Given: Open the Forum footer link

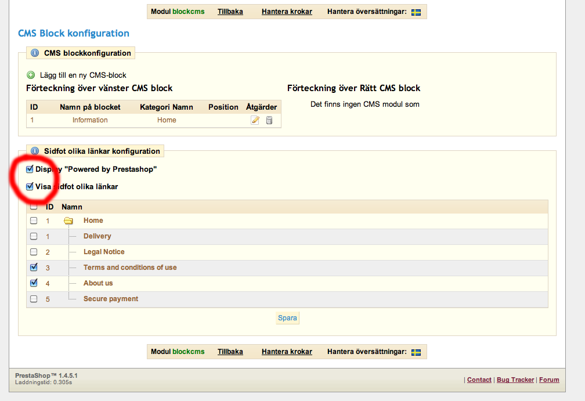Looking at the screenshot, I should click(x=549, y=380).
